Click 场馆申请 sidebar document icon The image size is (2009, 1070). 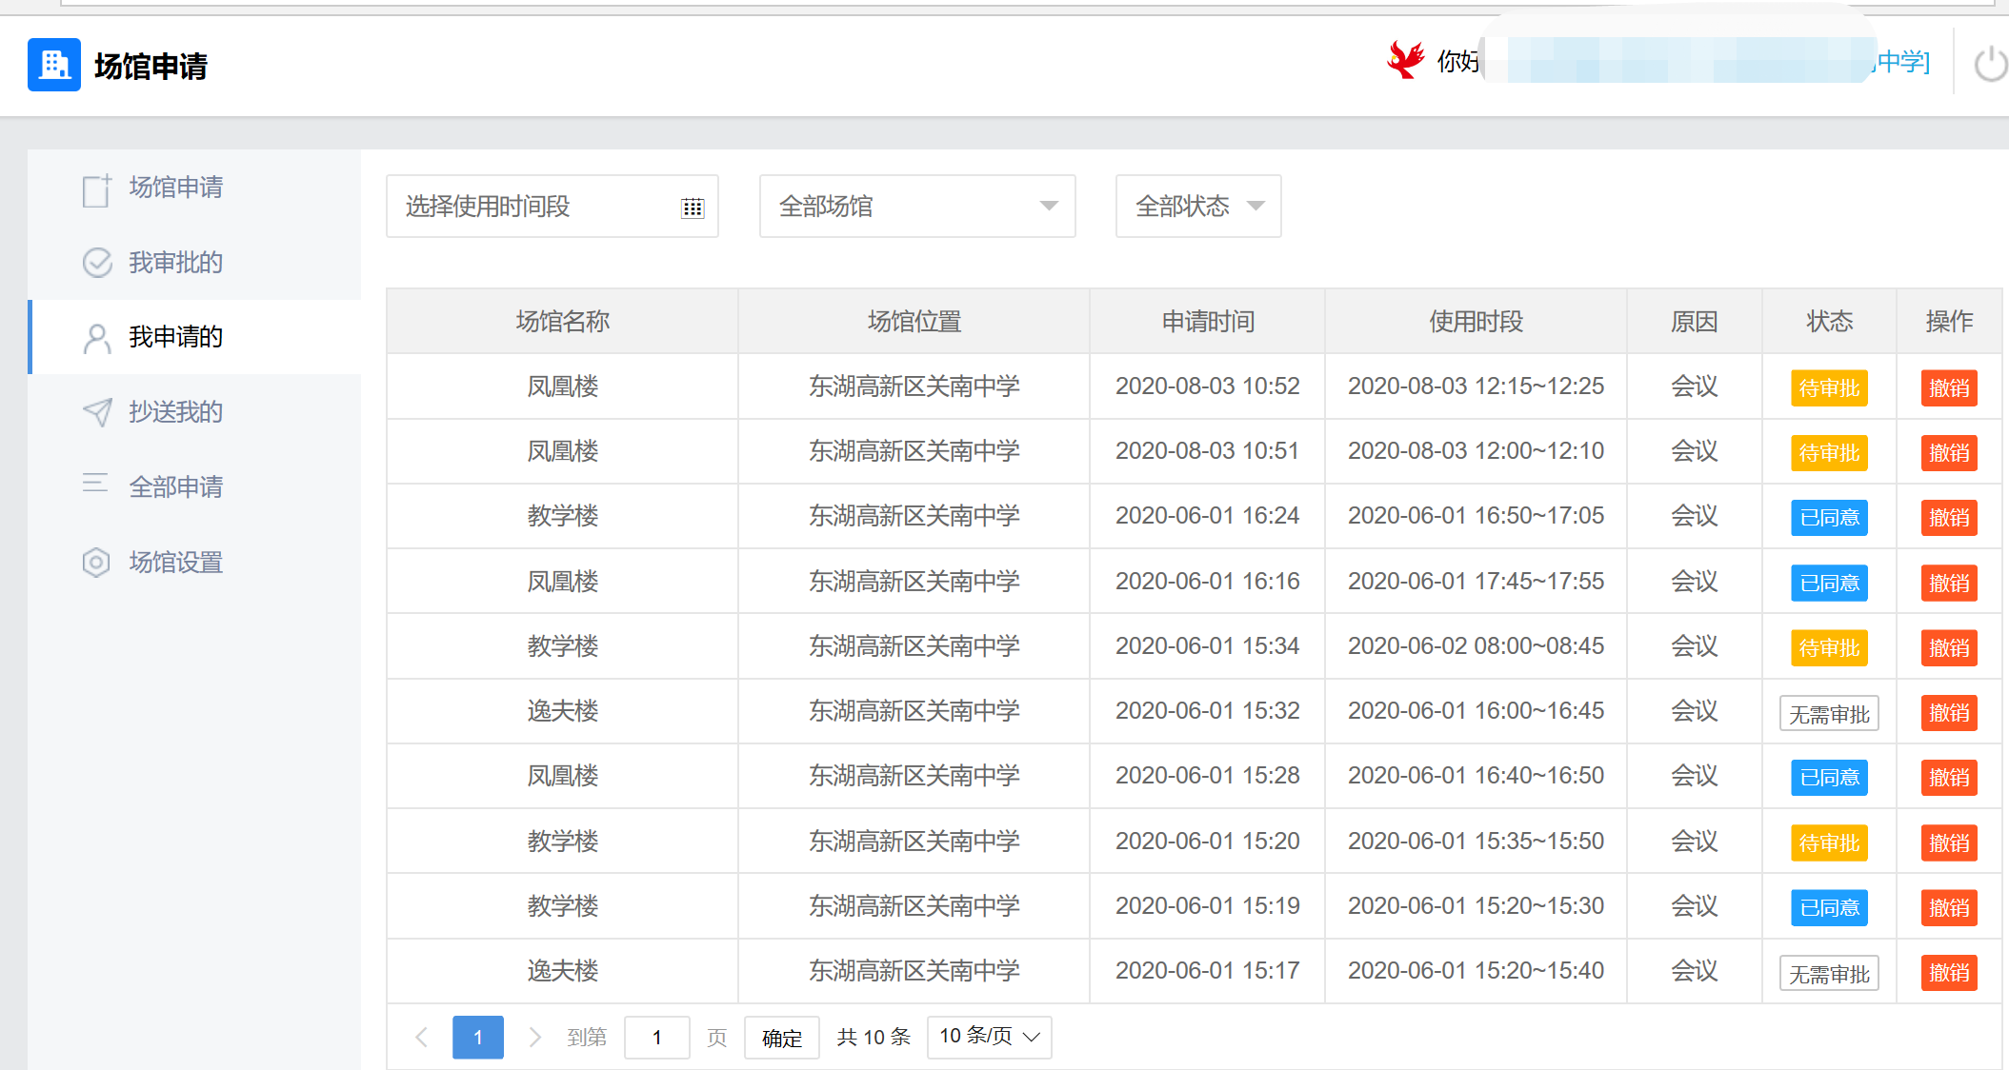[x=96, y=189]
